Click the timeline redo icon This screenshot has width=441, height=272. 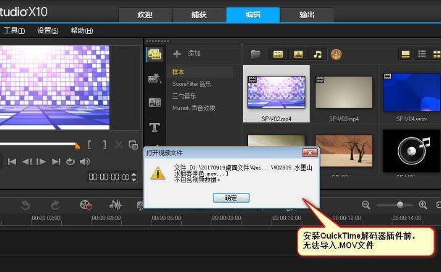[56, 205]
